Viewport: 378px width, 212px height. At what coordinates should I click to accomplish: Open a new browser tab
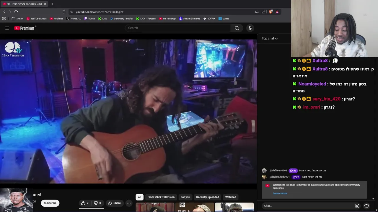click(x=52, y=4)
